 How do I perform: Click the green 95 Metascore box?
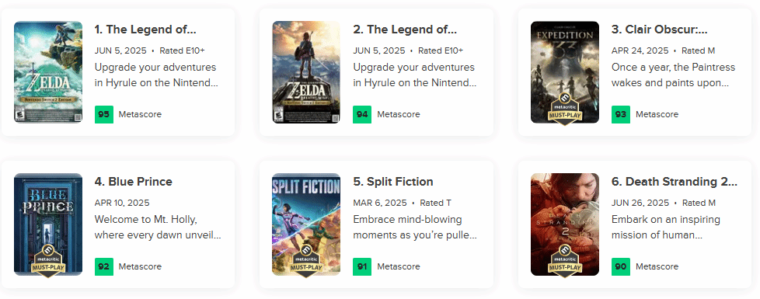click(103, 114)
